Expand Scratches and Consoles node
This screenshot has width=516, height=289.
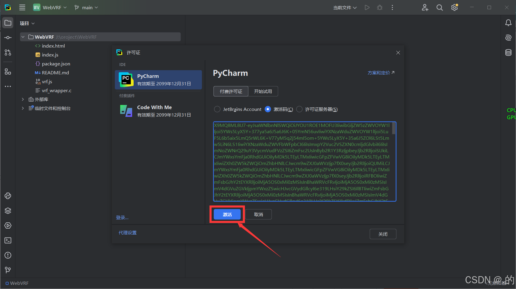coord(23,108)
